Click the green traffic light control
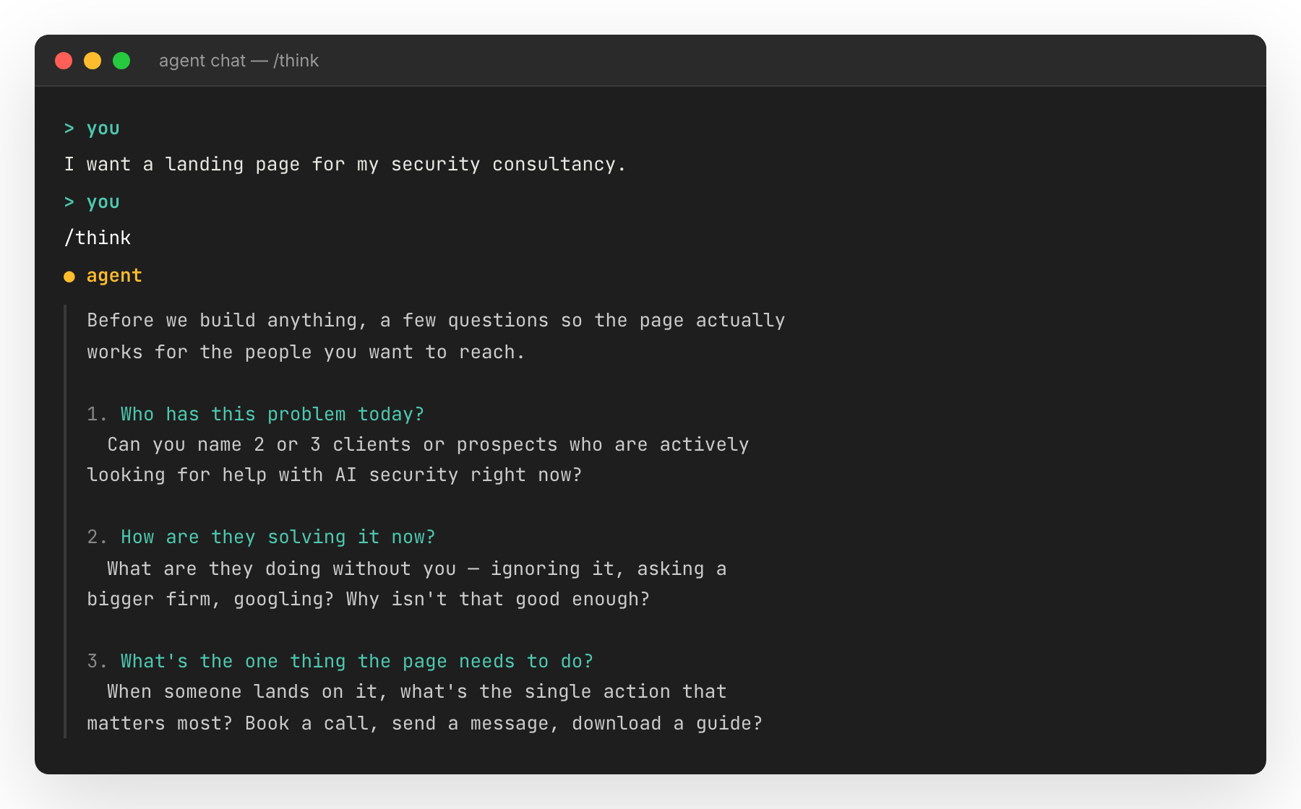Screen dimensions: 1301x809 [x=122, y=61]
